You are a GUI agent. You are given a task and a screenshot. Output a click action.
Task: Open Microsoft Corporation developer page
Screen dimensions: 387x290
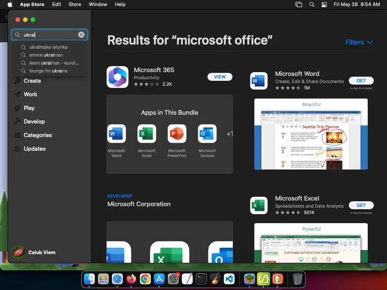[139, 204]
